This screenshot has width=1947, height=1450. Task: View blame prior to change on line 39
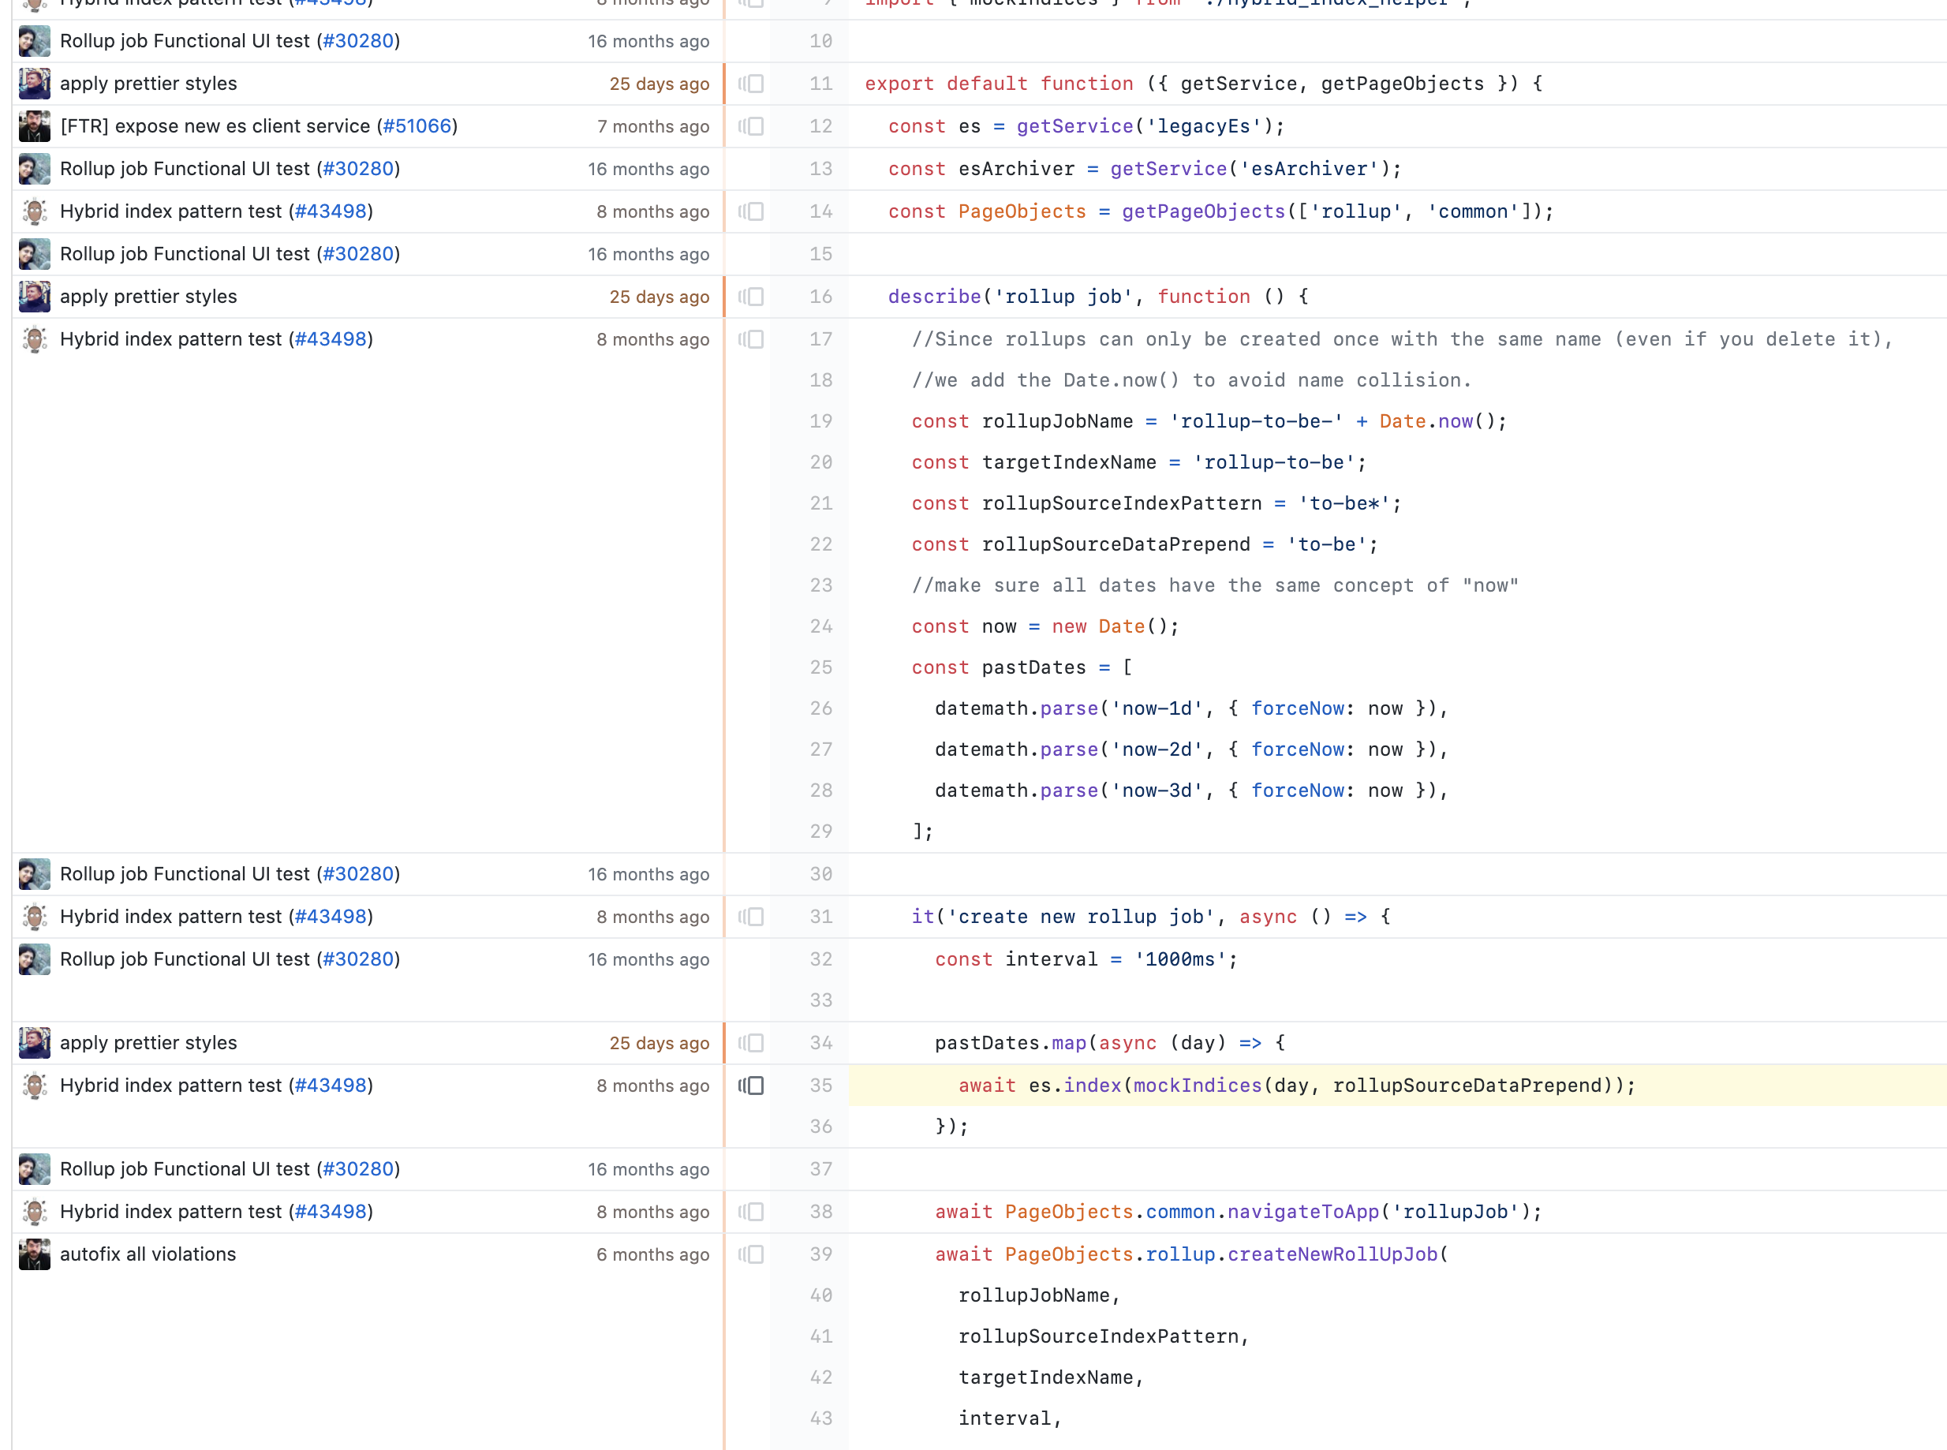point(750,1254)
